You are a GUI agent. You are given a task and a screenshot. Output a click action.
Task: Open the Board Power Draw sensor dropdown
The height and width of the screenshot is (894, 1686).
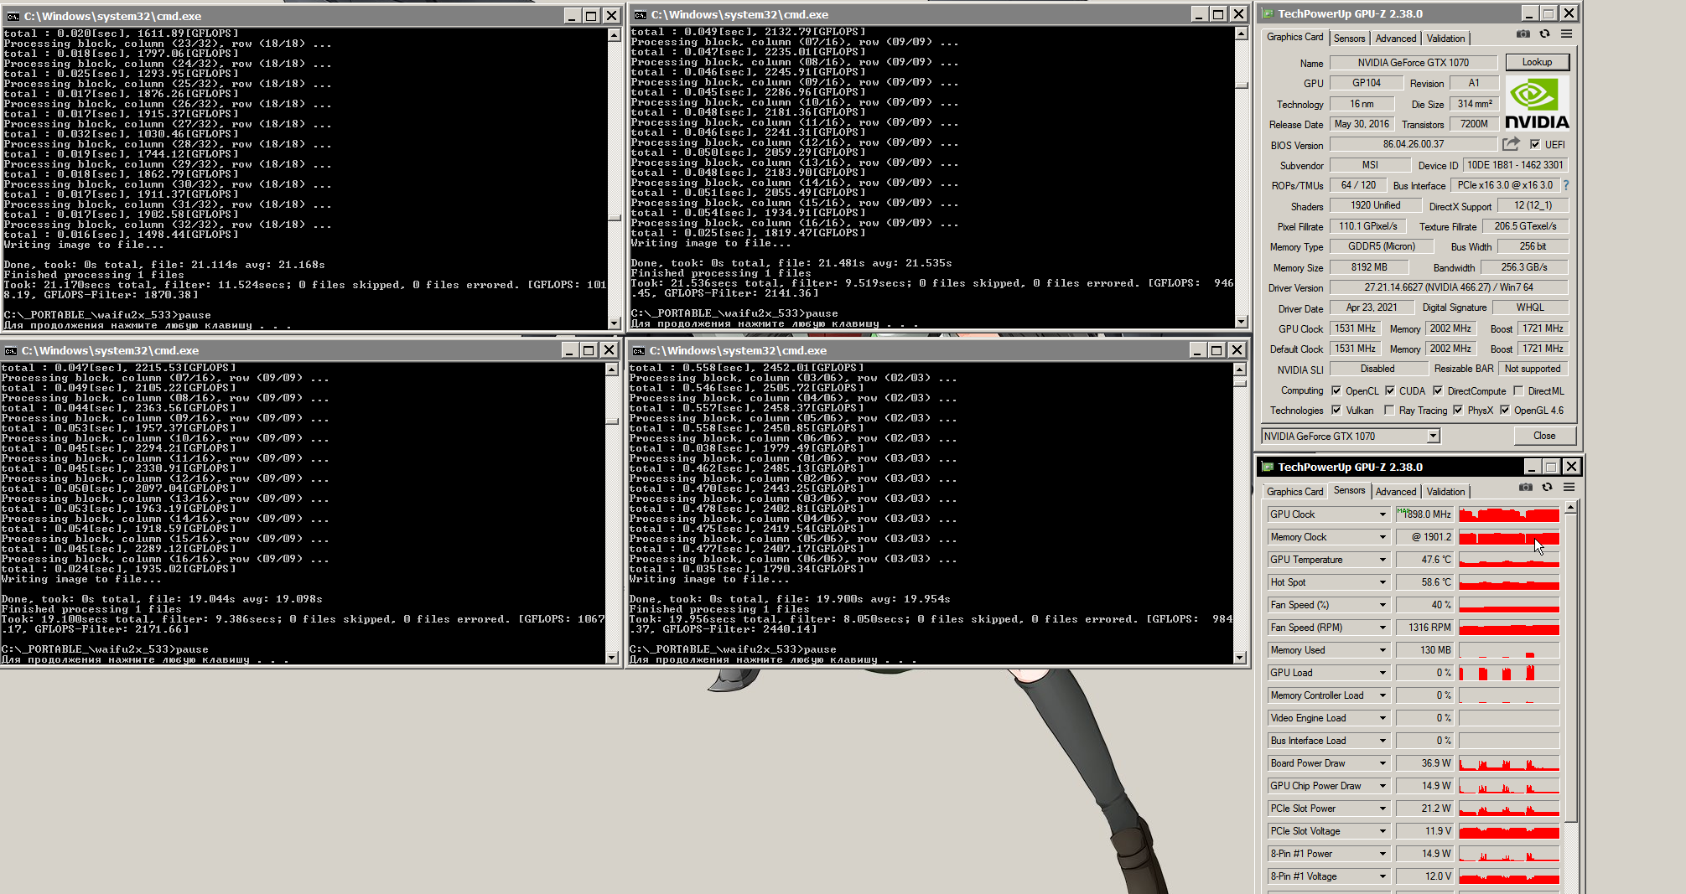click(1383, 763)
